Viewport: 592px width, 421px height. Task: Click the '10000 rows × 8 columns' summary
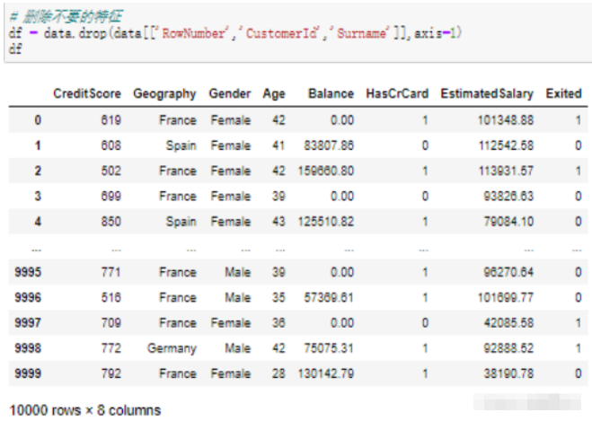85,408
